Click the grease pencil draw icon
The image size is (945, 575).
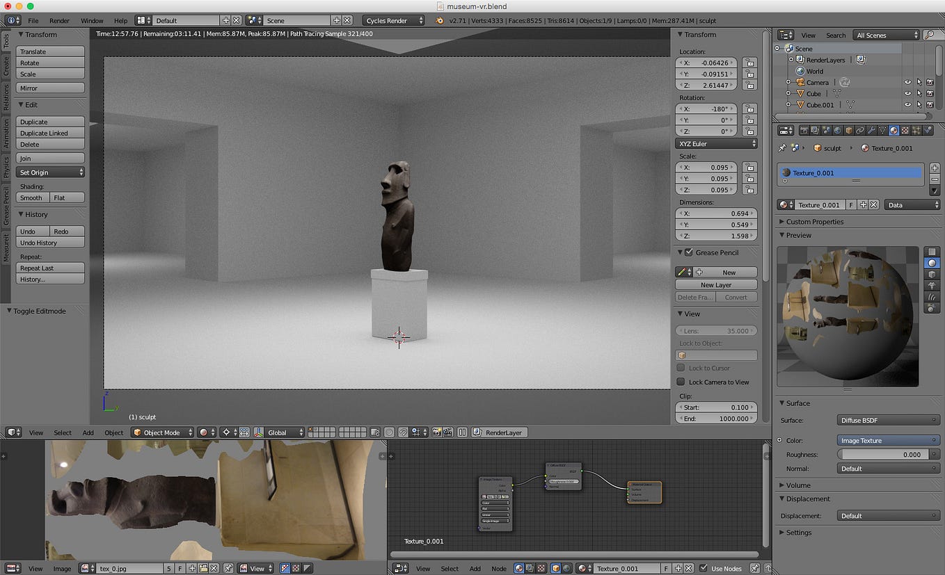[x=683, y=273]
